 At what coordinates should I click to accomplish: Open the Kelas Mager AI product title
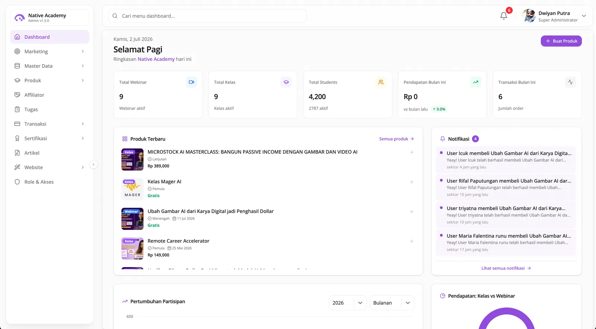(164, 181)
